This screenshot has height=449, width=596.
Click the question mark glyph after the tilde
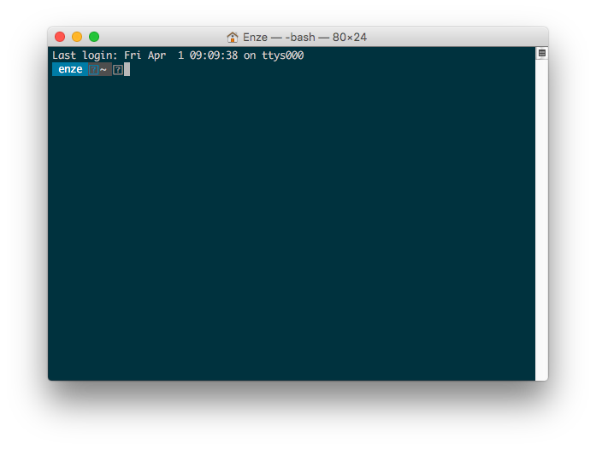tap(118, 69)
